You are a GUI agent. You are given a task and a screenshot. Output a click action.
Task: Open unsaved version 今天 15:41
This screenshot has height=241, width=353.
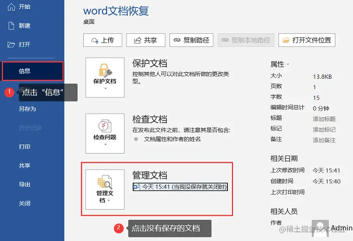click(x=180, y=187)
